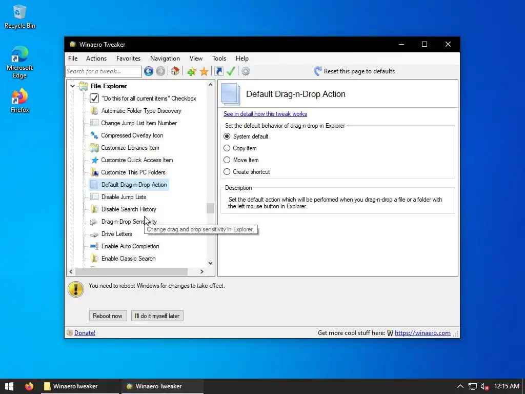This screenshot has height=394, width=525.
Task: Click the Donate! link
Action: click(85, 333)
